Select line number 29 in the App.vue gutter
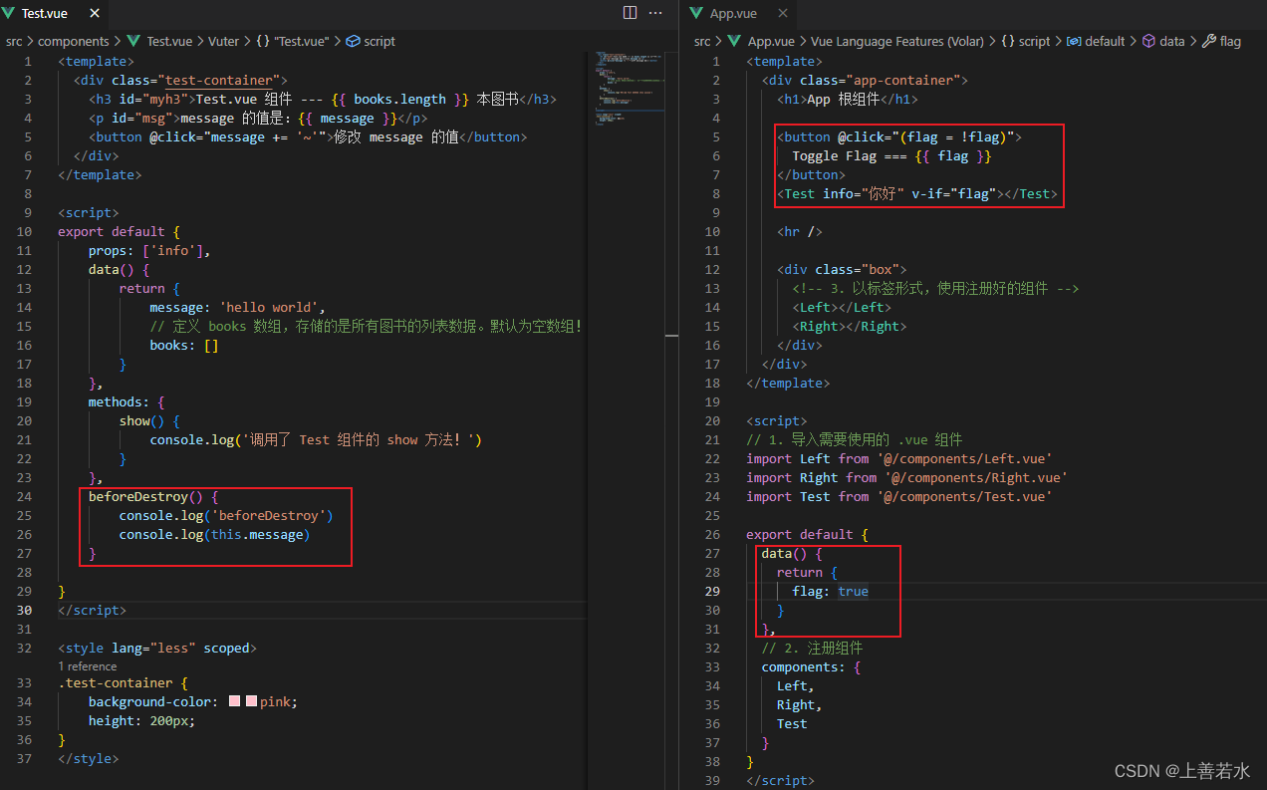The image size is (1267, 790). coord(711,591)
